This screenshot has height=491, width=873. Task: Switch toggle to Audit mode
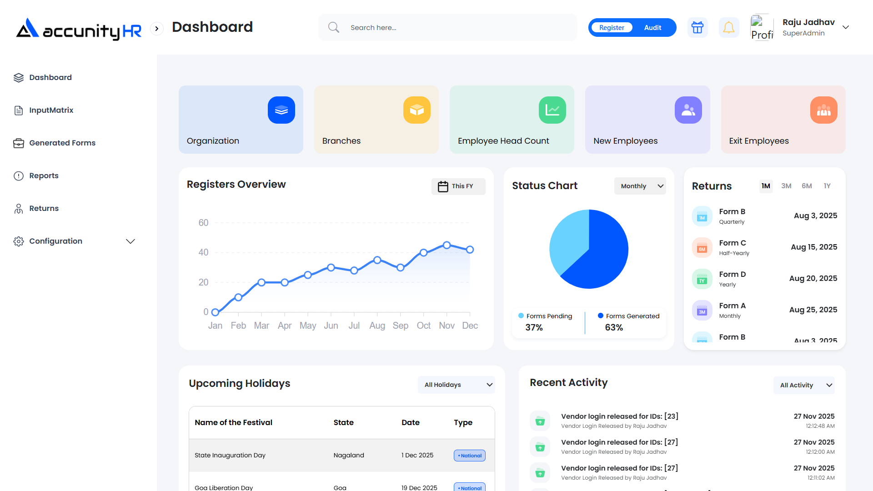point(652,28)
